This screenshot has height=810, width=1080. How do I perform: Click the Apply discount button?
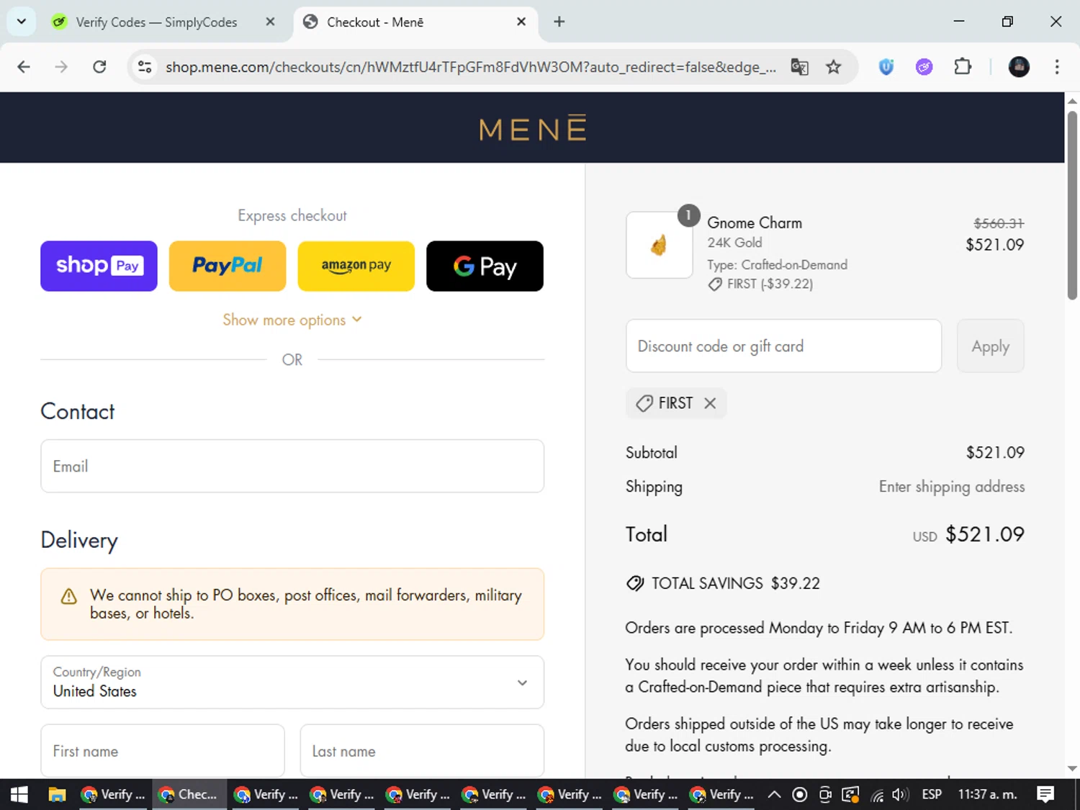pyautogui.click(x=990, y=346)
